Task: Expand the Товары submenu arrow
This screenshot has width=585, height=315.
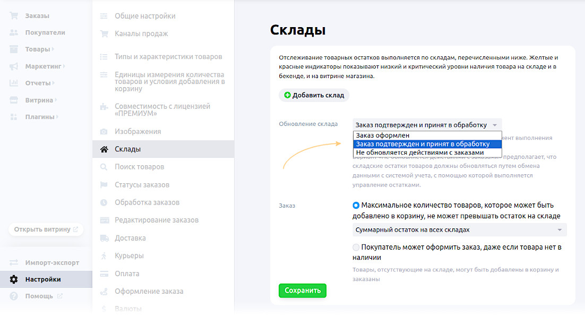Action: click(54, 49)
